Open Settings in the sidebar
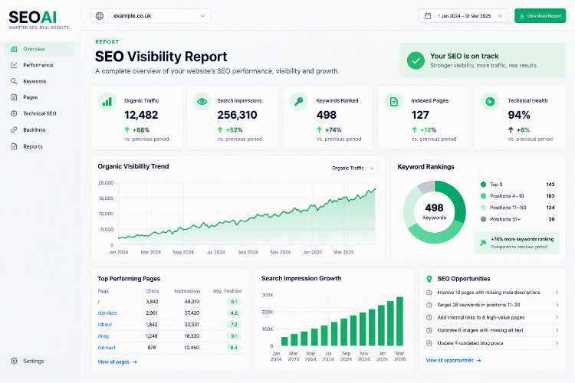 tap(40, 361)
